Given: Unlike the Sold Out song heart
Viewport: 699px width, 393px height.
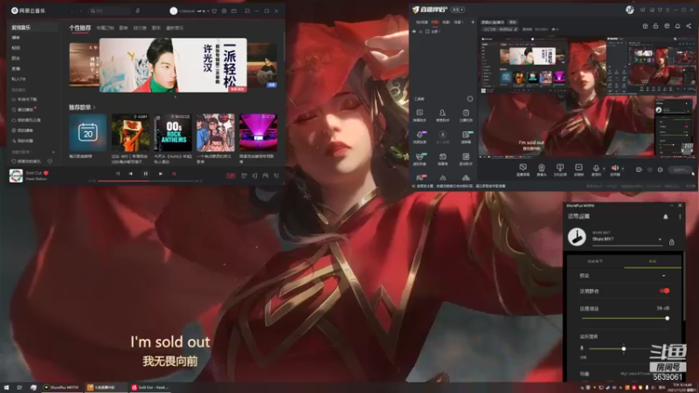Looking at the screenshot, I should tap(46, 173).
